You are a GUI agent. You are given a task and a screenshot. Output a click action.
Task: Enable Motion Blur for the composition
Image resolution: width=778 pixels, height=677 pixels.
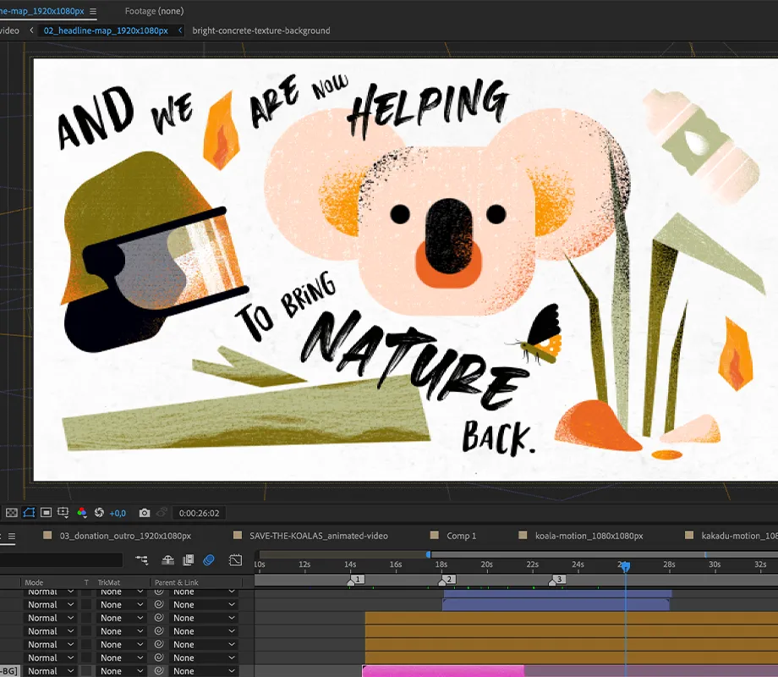coord(211,560)
